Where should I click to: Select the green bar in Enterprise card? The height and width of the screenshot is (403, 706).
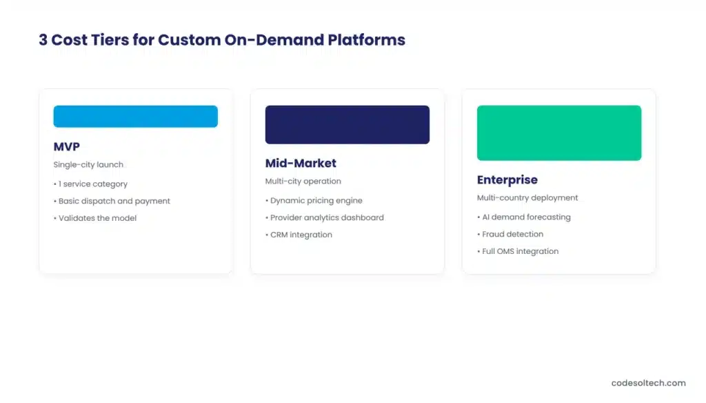click(559, 133)
